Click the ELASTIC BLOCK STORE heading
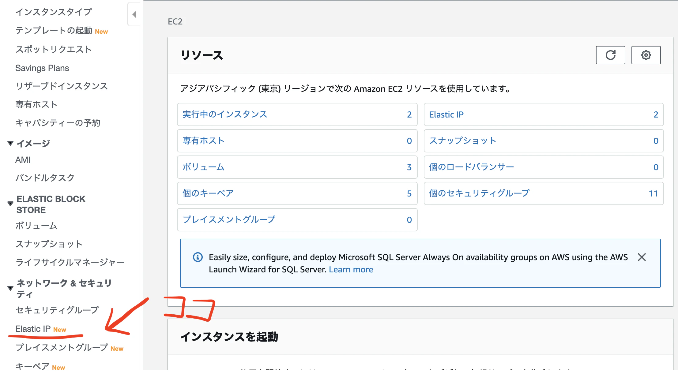This screenshot has height=374, width=678. 51,204
